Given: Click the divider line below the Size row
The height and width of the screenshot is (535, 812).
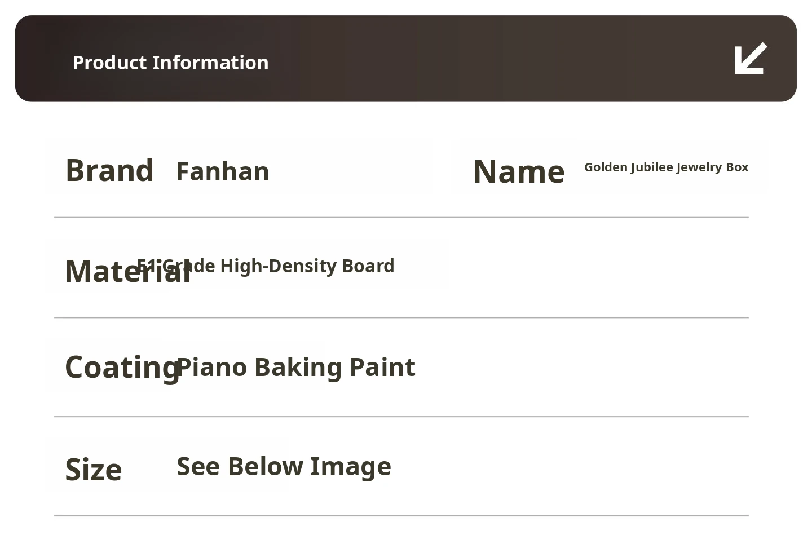Looking at the screenshot, I should (401, 516).
